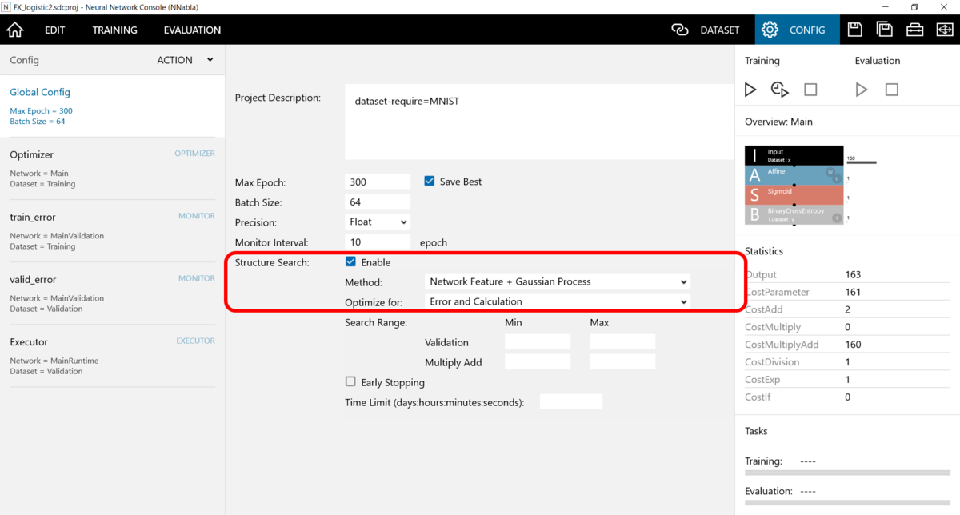Click the Output statistic row
Viewport: 960px width, 515px height.
(x=847, y=274)
